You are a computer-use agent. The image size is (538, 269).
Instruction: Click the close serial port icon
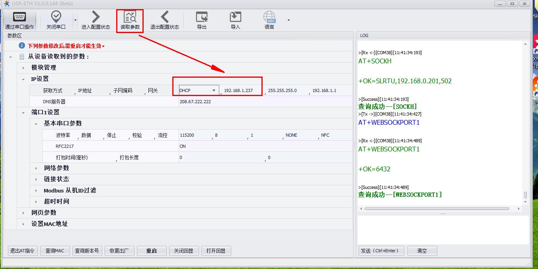click(56, 17)
